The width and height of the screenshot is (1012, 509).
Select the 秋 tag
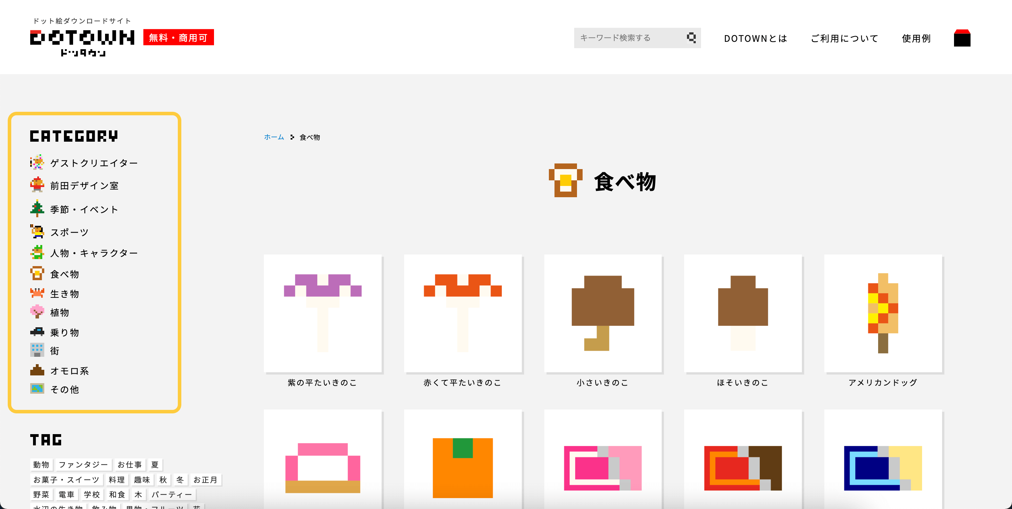[163, 480]
